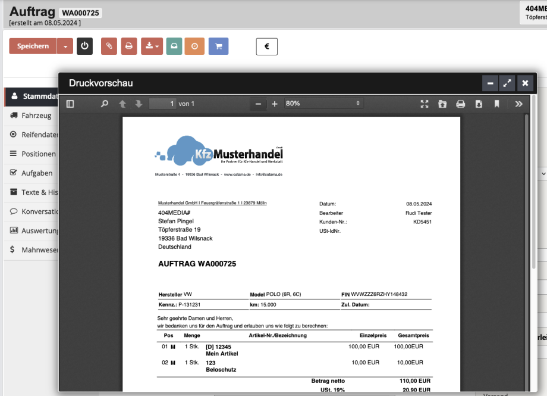Open the red download dropdown button
Screen dimensions: 547x396
(152, 46)
